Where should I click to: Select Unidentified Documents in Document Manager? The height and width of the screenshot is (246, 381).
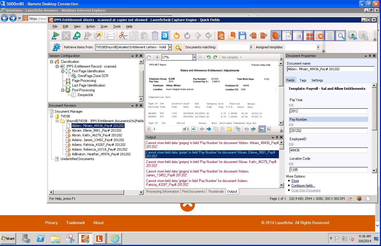(77, 159)
